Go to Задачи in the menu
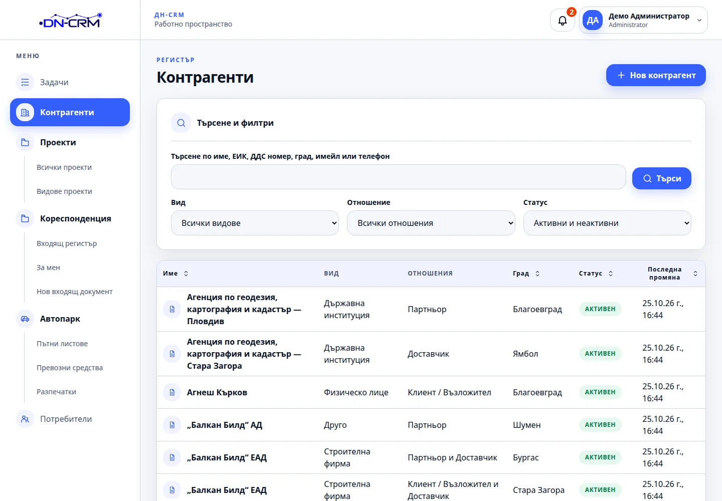The width and height of the screenshot is (722, 501). pos(70,82)
